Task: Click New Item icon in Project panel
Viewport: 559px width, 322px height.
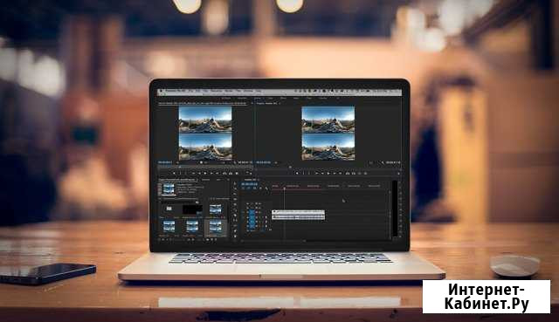Action: pos(211,240)
